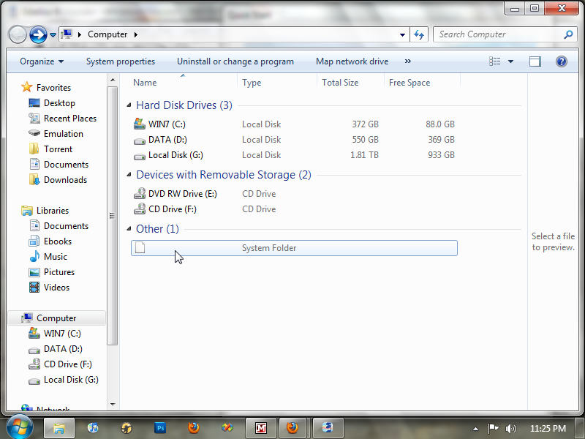Screen dimensions: 585x439
Task: Show more toolbar commands chevron
Action: (408, 61)
